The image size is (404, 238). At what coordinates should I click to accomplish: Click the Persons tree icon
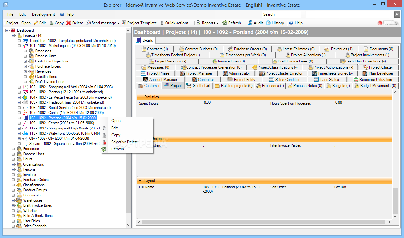(x=19, y=169)
